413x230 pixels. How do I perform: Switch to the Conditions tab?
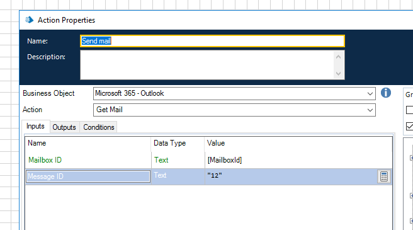[99, 127]
